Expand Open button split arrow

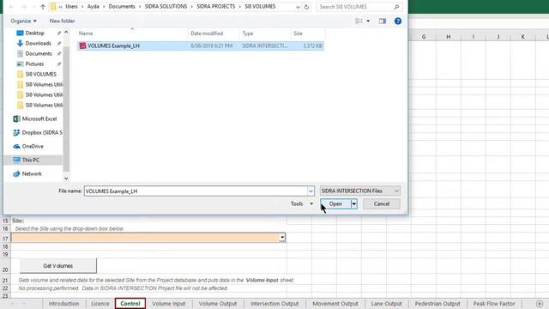pyautogui.click(x=354, y=204)
